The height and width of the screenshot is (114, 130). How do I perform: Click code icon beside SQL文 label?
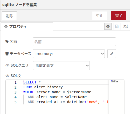pyautogui.click(x=7, y=76)
